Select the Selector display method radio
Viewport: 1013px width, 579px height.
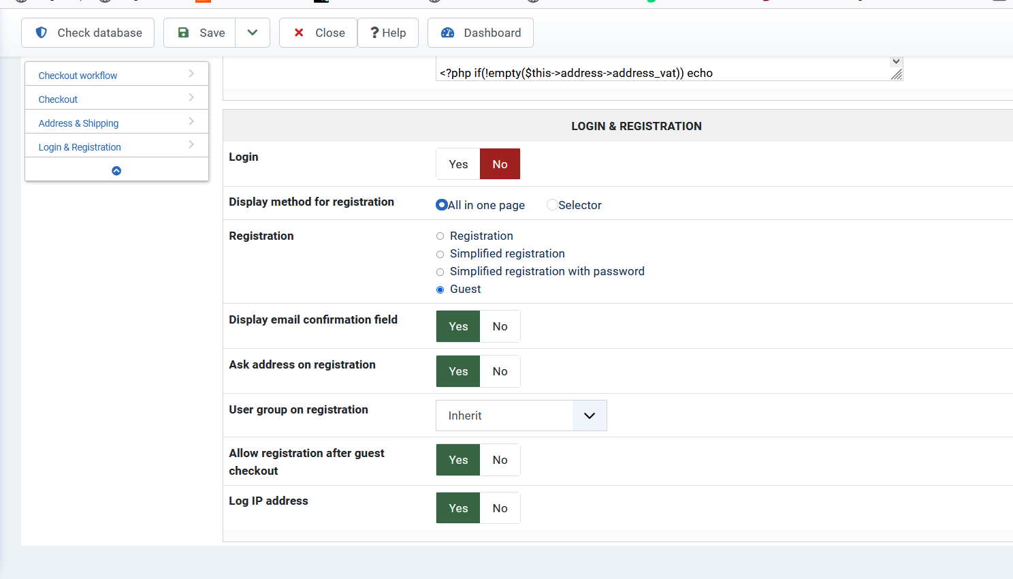pyautogui.click(x=552, y=205)
